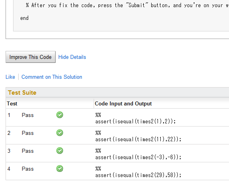Click test number 3 in the table

[x=9, y=151]
